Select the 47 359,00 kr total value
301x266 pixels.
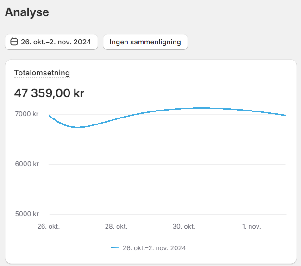coord(49,93)
